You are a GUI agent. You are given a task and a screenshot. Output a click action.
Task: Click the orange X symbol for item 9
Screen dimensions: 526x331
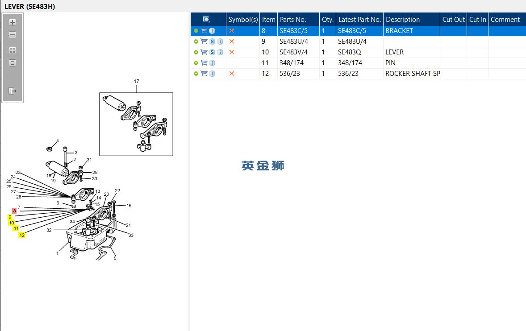(231, 41)
